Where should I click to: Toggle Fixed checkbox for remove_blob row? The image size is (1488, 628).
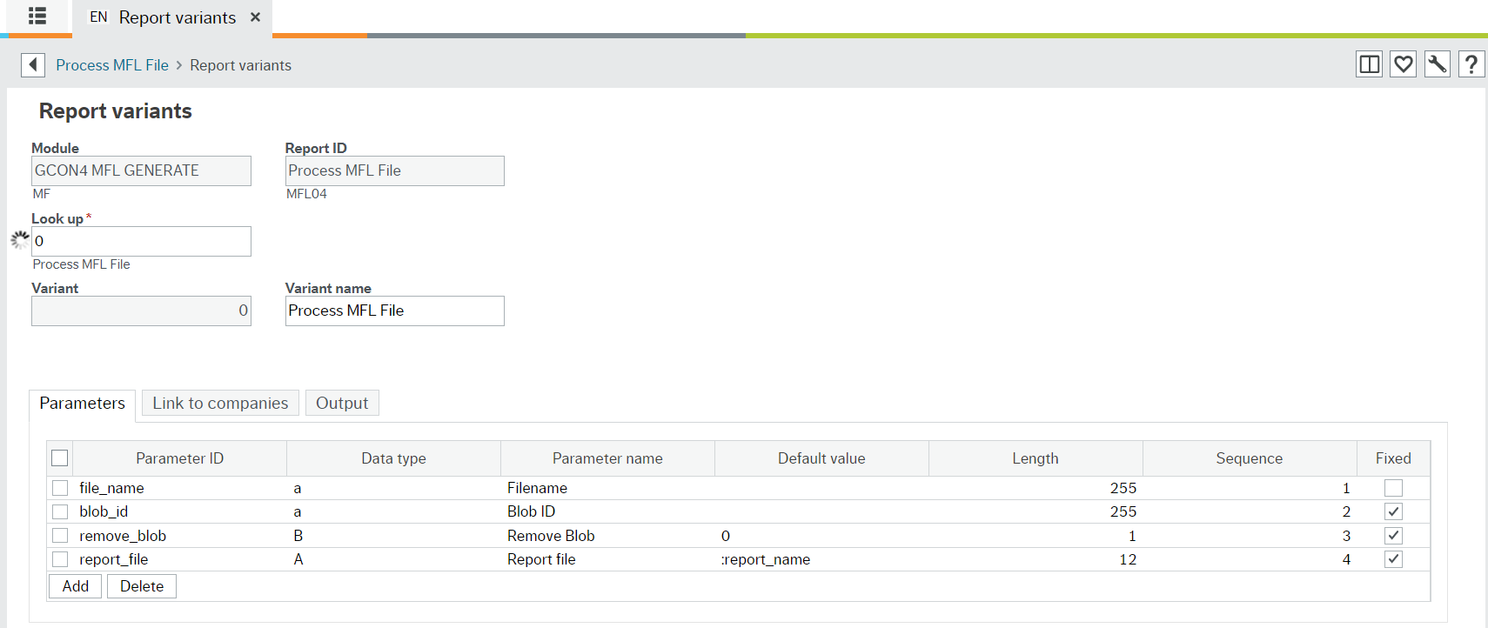point(1393,536)
